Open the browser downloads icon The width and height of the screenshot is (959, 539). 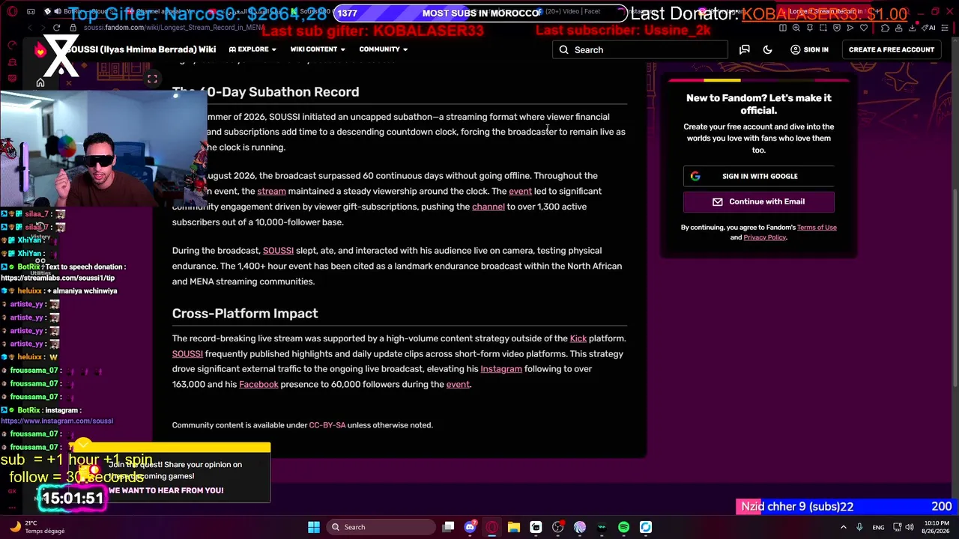tap(912, 28)
